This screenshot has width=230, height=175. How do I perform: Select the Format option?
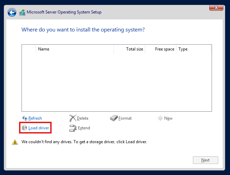125,118
